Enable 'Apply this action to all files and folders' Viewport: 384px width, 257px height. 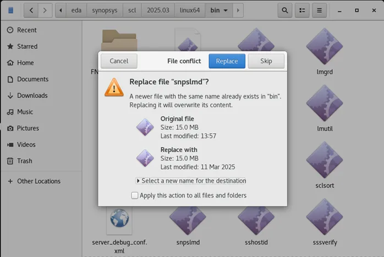[x=134, y=195]
